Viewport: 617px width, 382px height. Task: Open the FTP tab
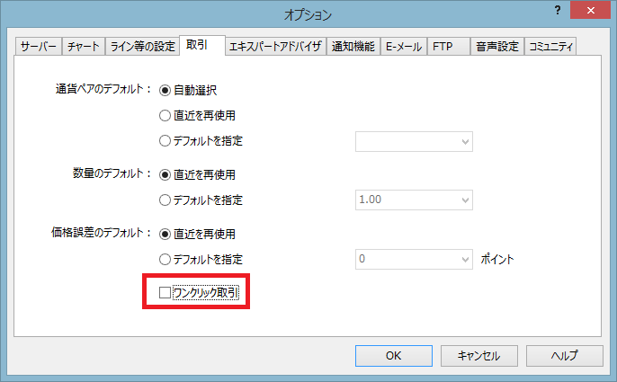449,47
